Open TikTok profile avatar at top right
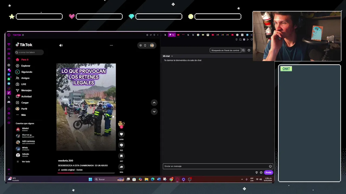The image size is (346, 194). pyautogui.click(x=152, y=45)
